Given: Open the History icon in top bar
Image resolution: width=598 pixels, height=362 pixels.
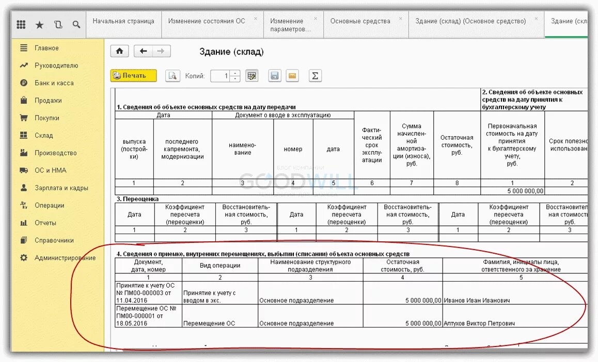Looking at the screenshot, I should (58, 25).
